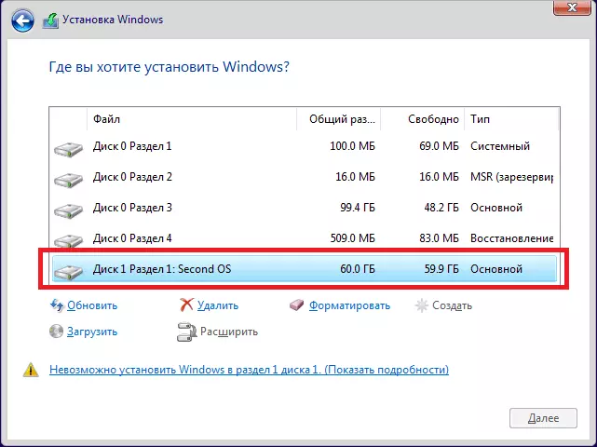
Task: Click the Загрузить disc icon
Action: 56,332
